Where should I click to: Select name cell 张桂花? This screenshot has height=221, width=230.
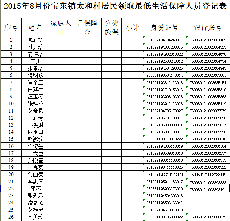click(x=35, y=103)
